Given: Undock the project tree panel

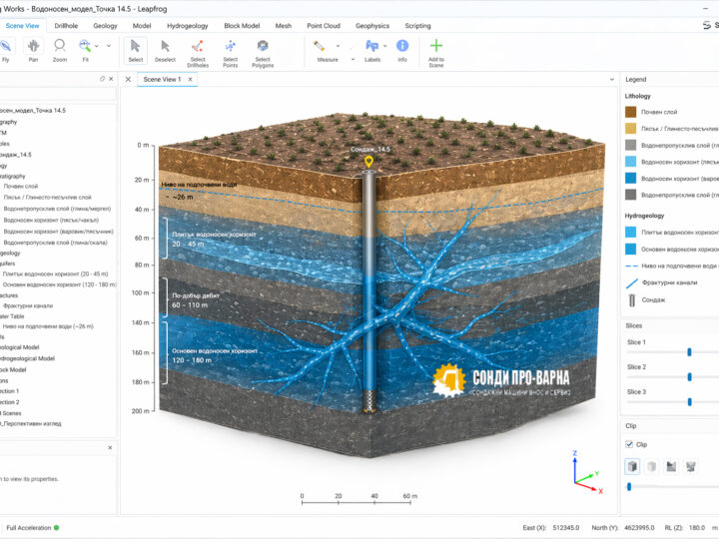Looking at the screenshot, I should (102, 79).
